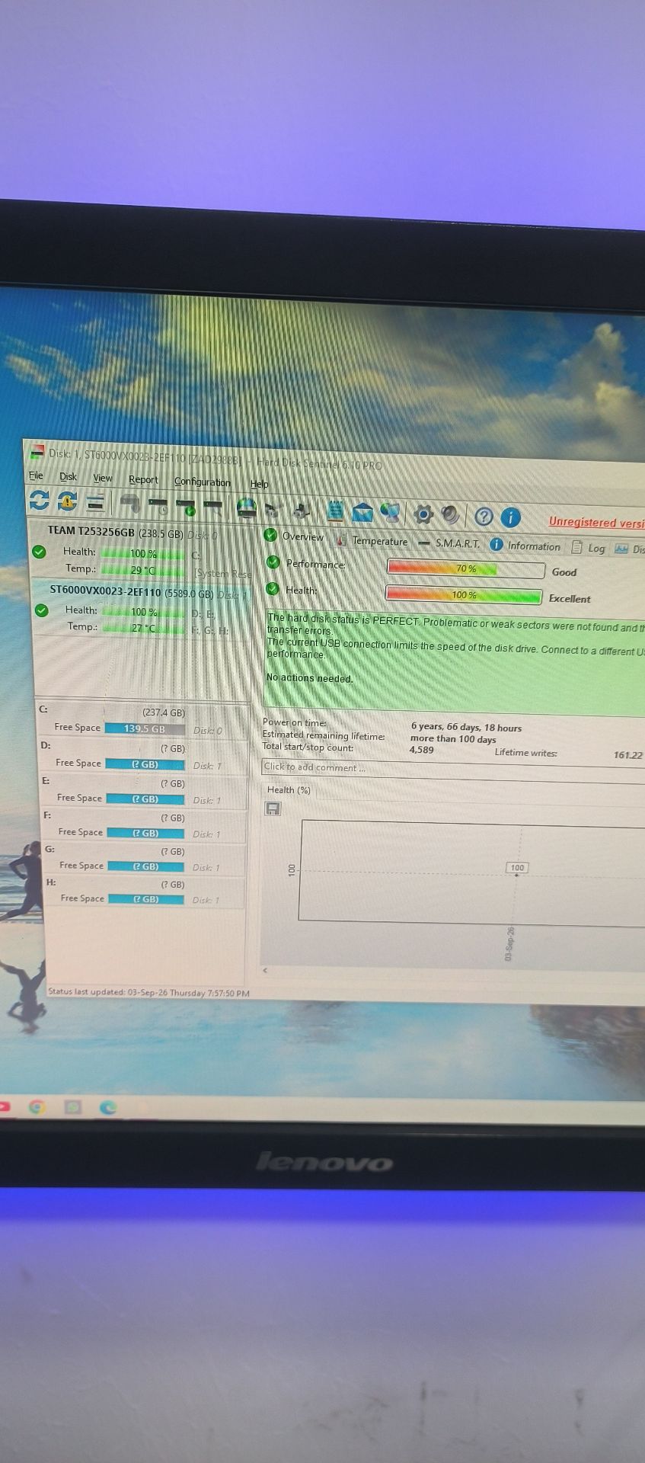Open the configuration gear icon
Screen dimensions: 645x1463
click(423, 514)
